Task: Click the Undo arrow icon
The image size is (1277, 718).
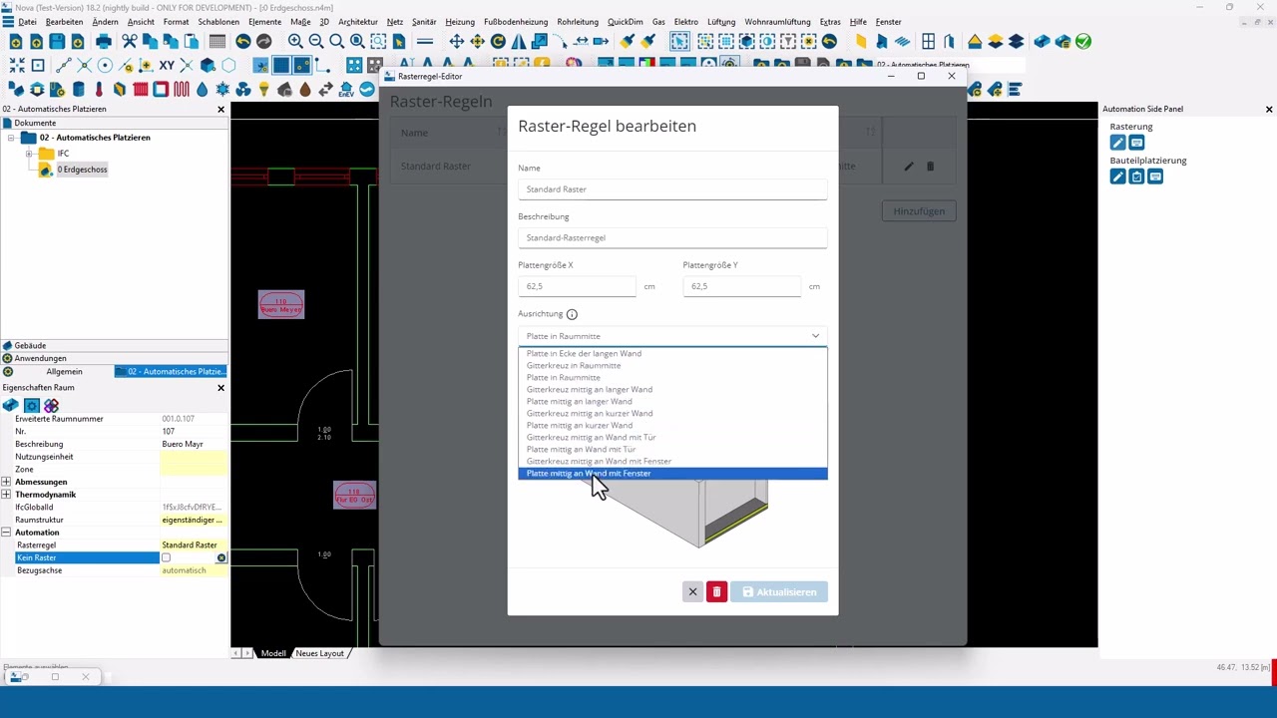Action: coord(243,42)
